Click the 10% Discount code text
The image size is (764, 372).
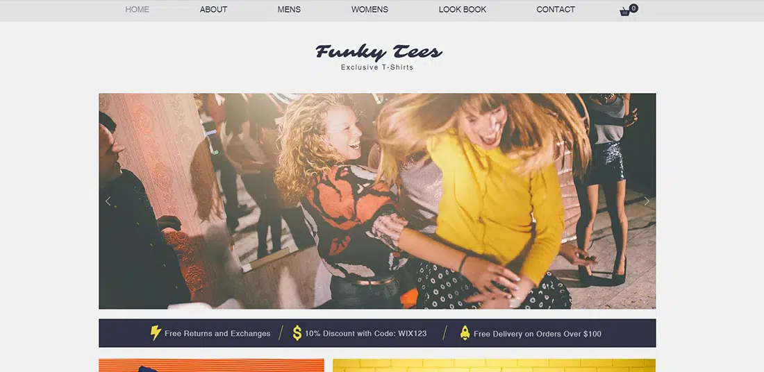(366, 334)
